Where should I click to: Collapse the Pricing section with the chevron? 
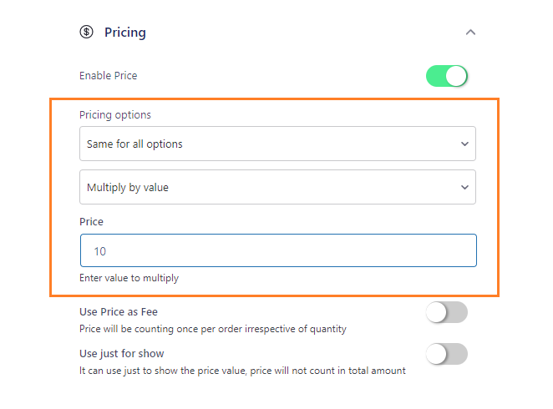(470, 33)
